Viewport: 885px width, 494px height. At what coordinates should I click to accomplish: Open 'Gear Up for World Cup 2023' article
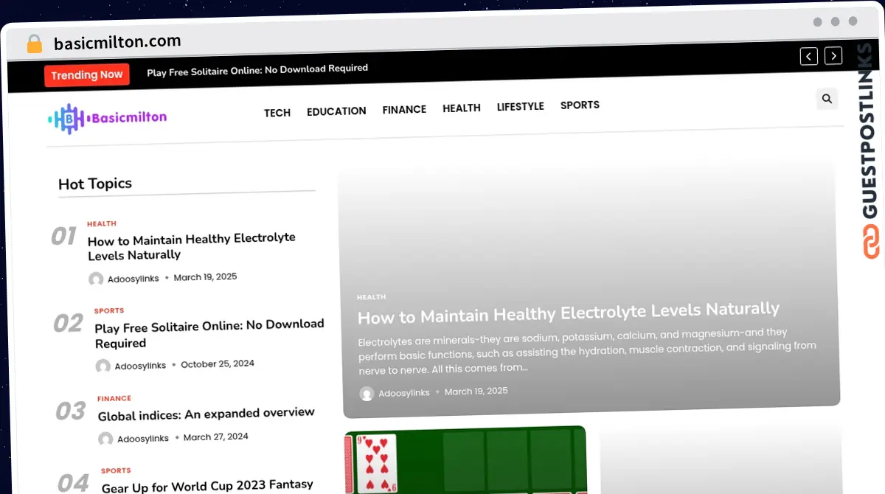point(207,486)
